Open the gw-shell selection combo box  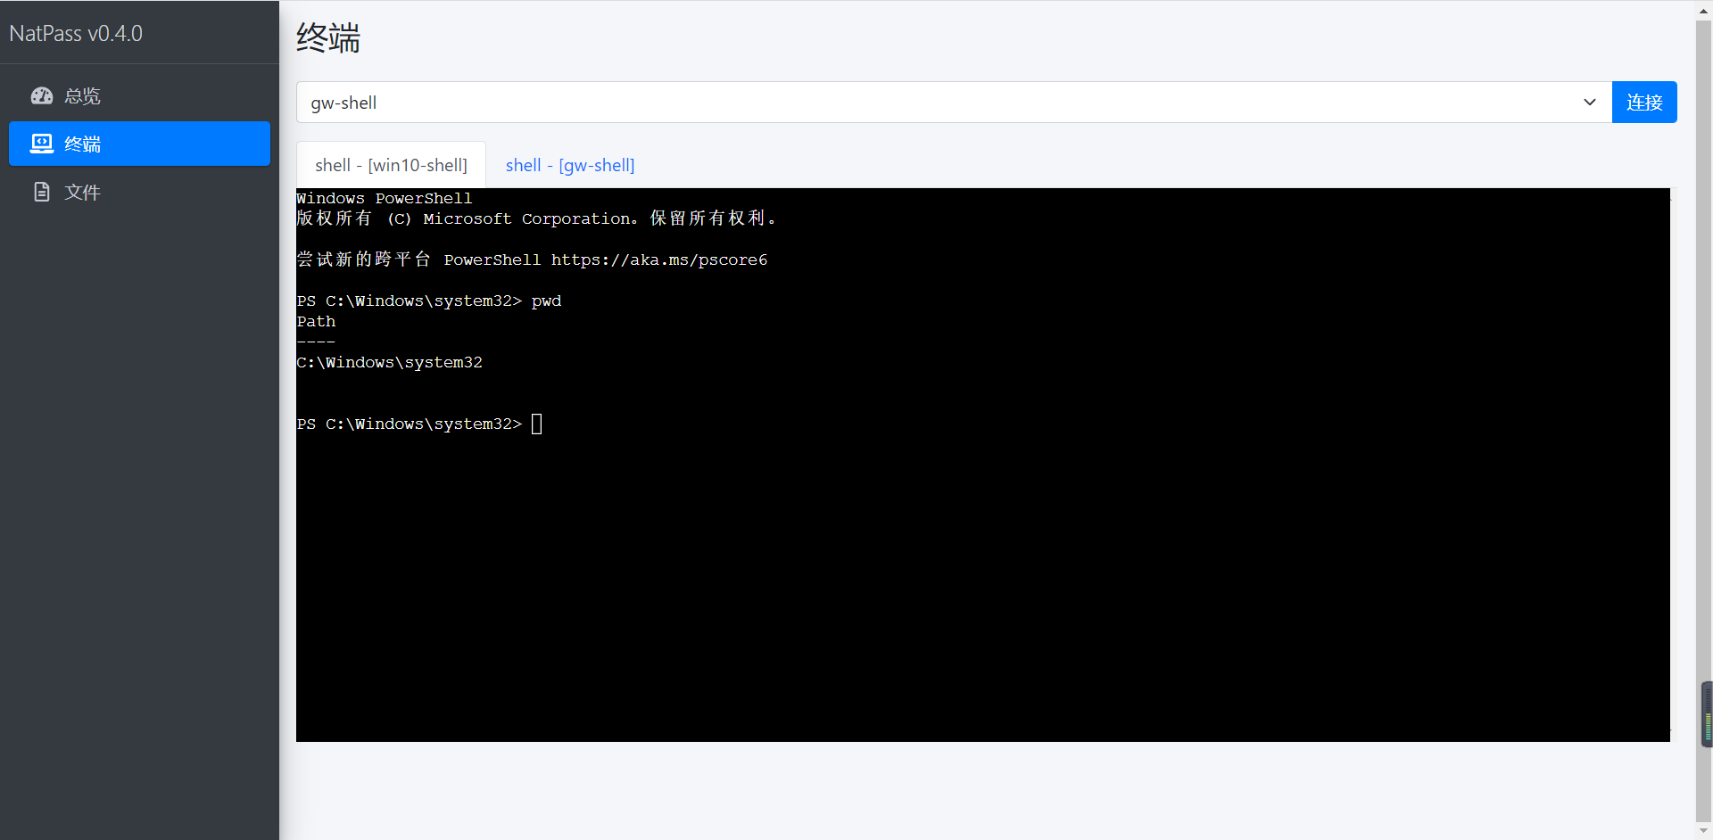[954, 103]
